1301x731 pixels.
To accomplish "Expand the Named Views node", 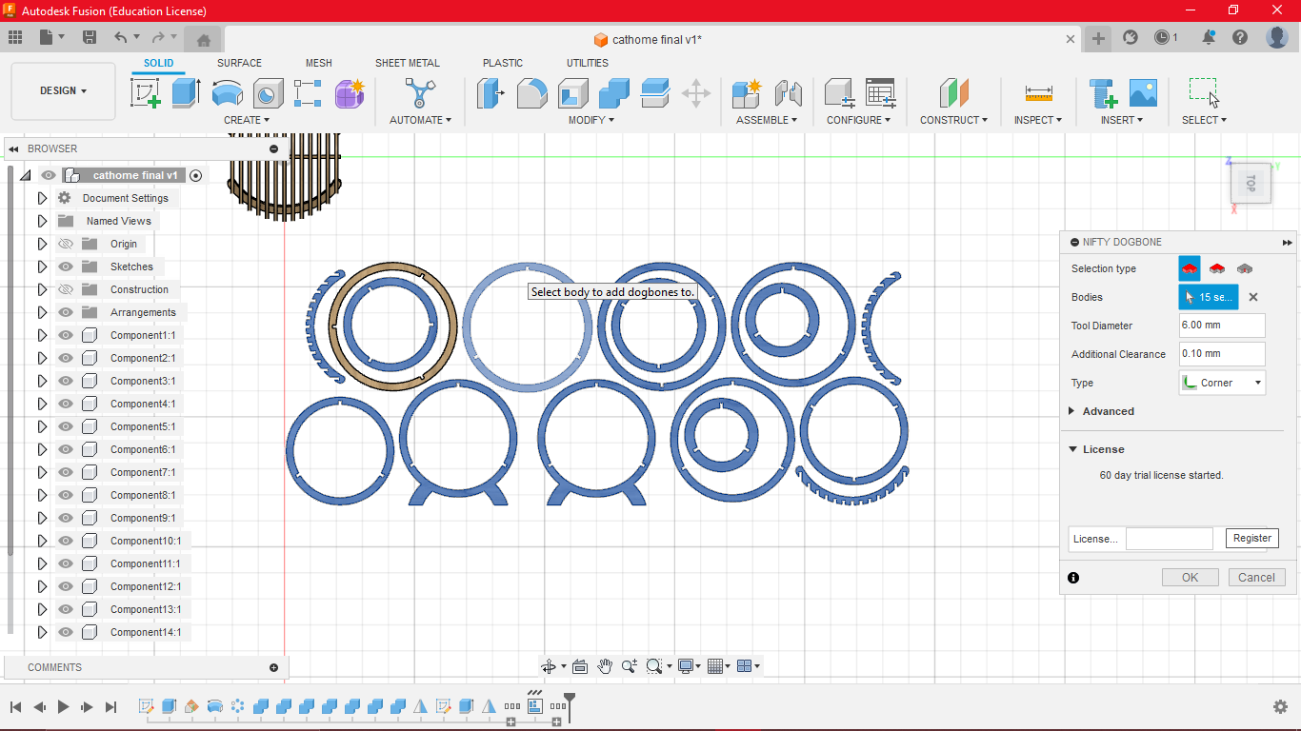I will (x=42, y=221).
